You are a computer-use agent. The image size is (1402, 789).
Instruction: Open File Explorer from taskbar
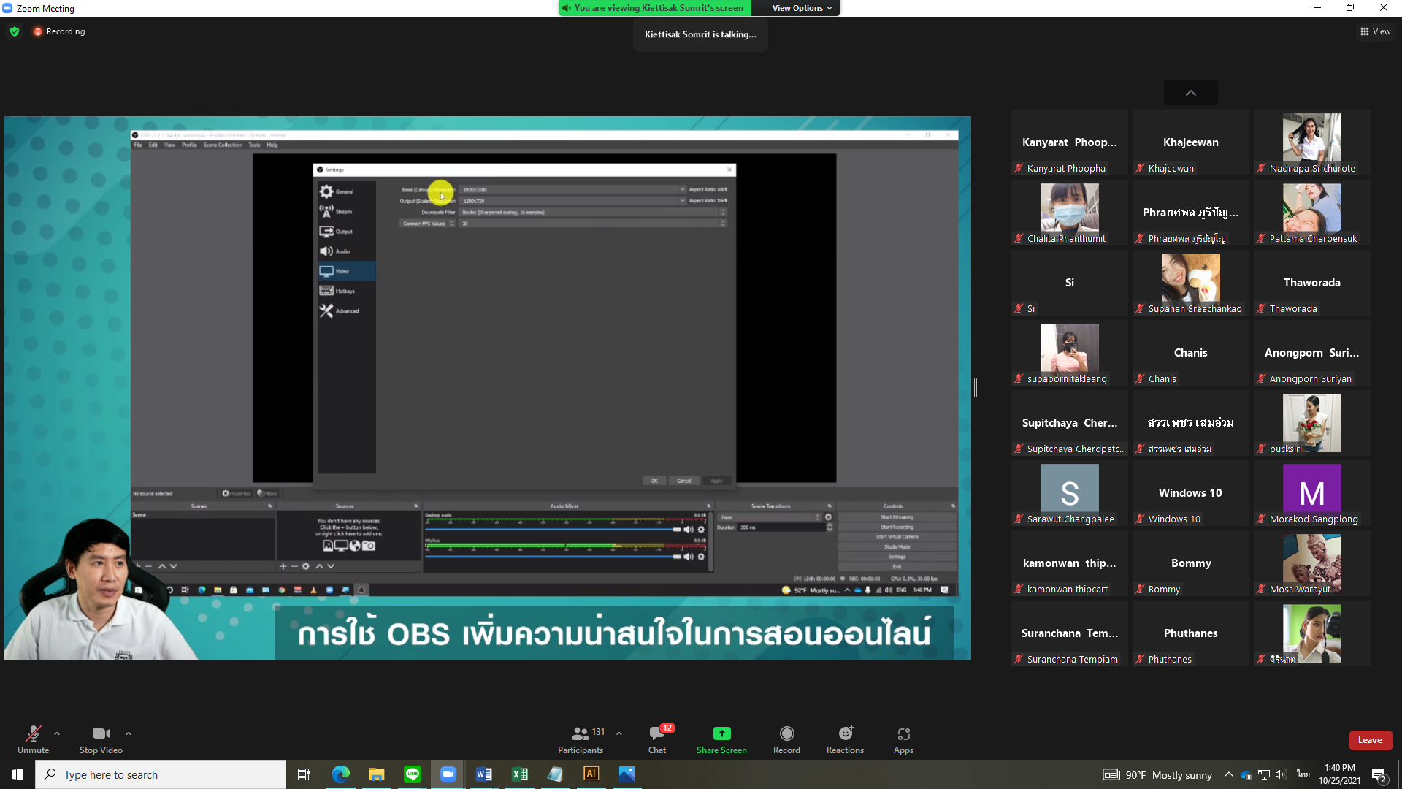(376, 774)
